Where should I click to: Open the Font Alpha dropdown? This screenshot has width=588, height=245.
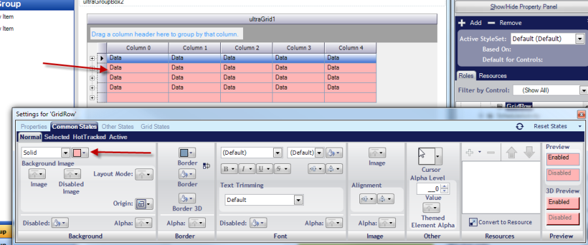(x=334, y=223)
